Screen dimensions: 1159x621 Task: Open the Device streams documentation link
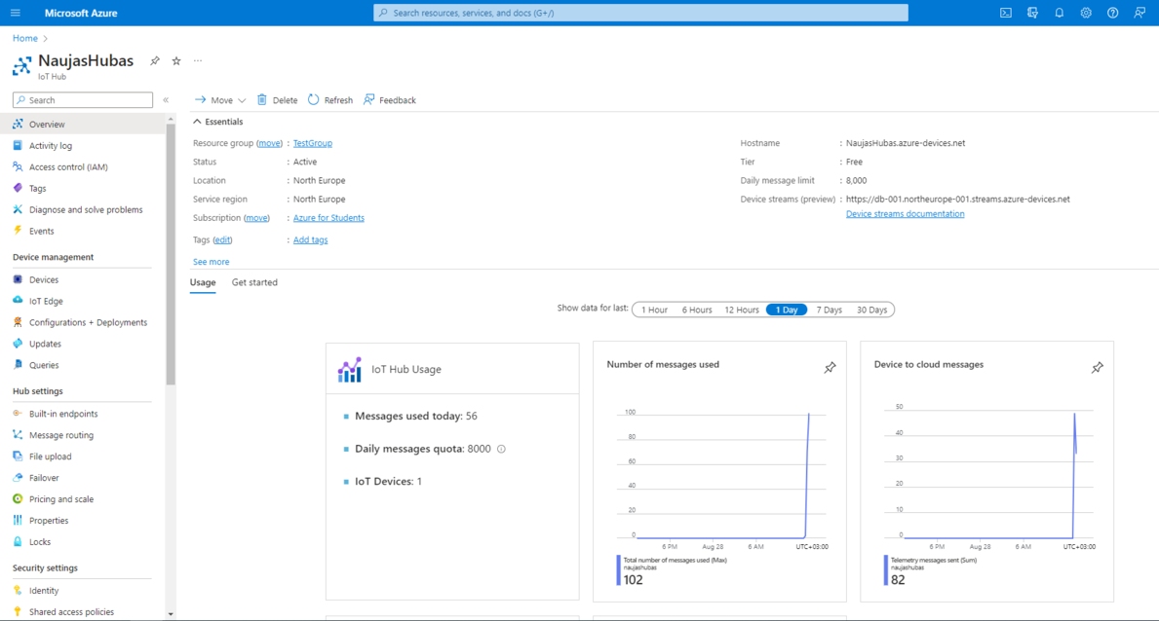coord(905,213)
